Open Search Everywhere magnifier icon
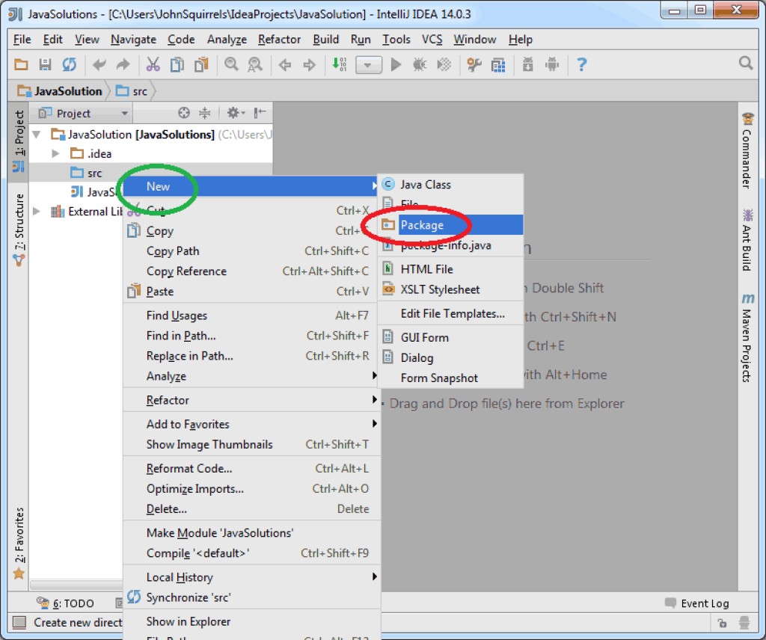The width and height of the screenshot is (766, 640). coord(745,64)
